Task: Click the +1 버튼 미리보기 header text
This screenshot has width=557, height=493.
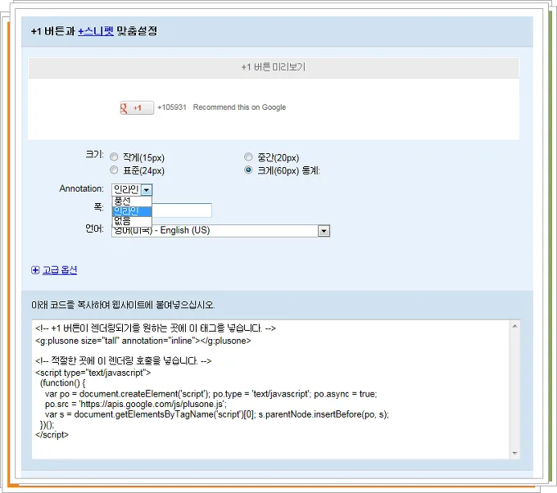Action: click(x=273, y=67)
